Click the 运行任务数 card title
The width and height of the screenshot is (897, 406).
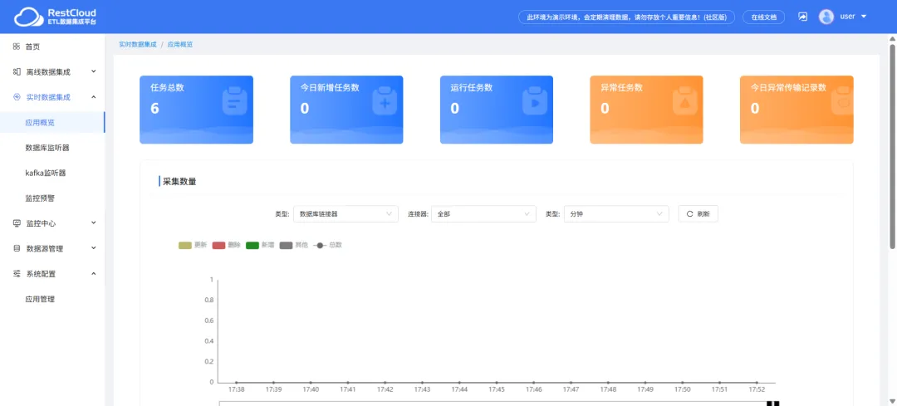point(472,87)
